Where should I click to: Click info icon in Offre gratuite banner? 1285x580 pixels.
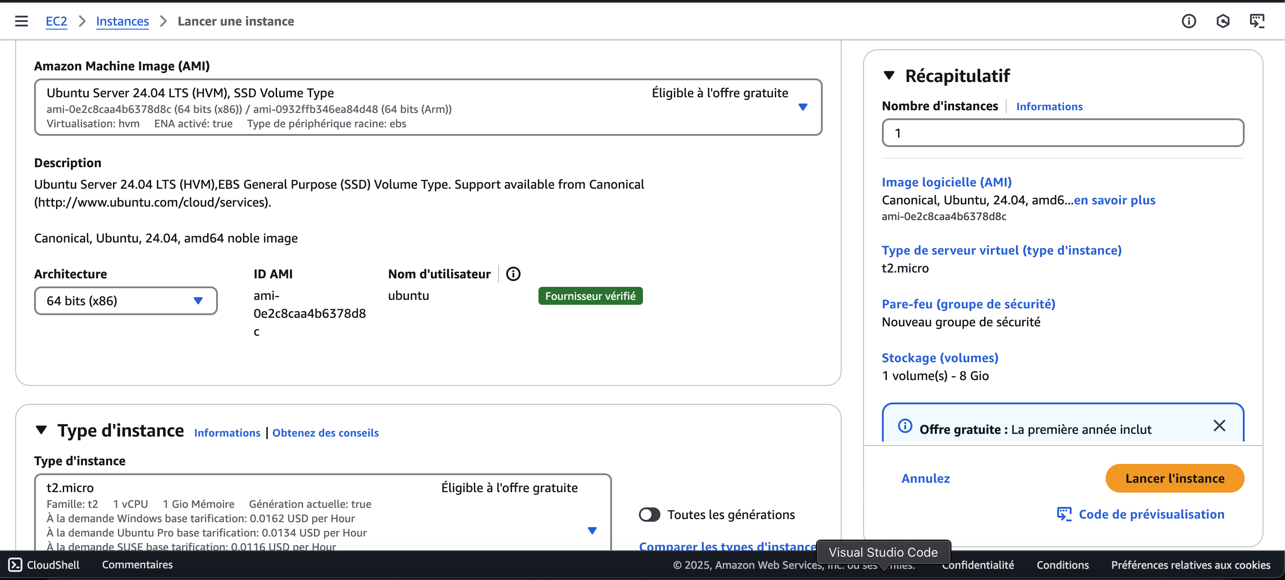click(x=905, y=426)
